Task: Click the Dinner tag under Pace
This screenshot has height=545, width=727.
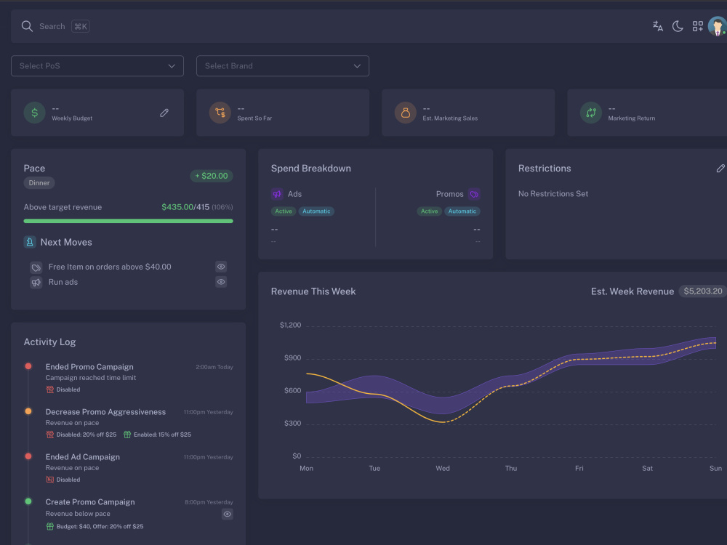Action: (x=39, y=182)
